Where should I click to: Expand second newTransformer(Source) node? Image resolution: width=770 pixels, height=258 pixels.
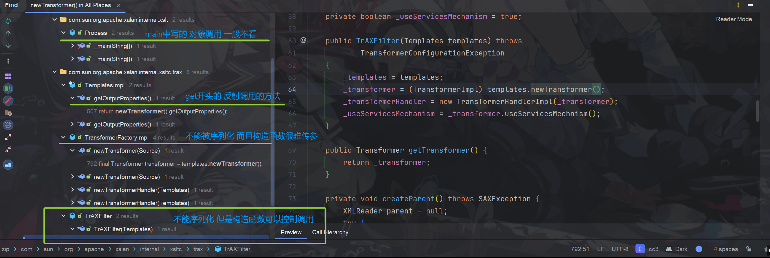point(72,177)
